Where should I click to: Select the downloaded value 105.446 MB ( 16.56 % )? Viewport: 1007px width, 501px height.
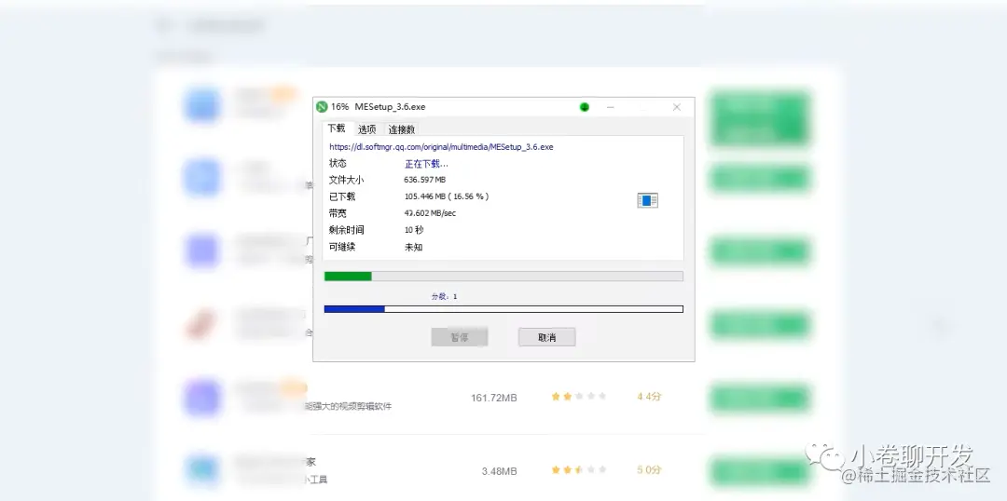pyautogui.click(x=447, y=196)
